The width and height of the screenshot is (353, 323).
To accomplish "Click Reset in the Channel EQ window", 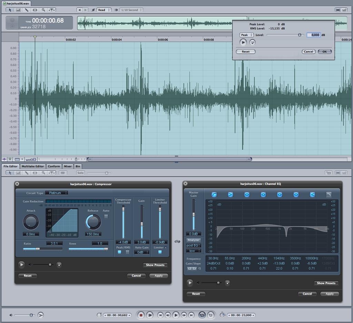I will point(196,294).
